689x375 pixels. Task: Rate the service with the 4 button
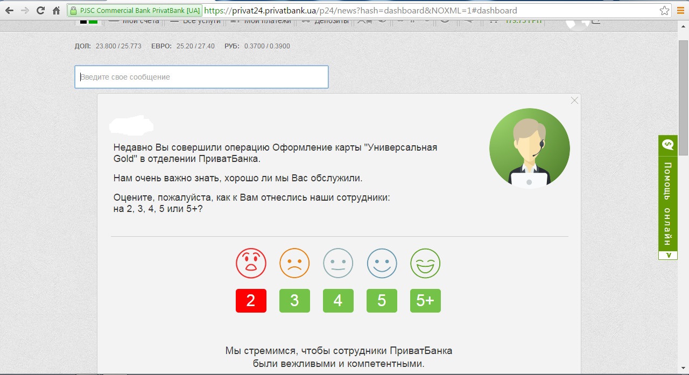click(x=338, y=300)
